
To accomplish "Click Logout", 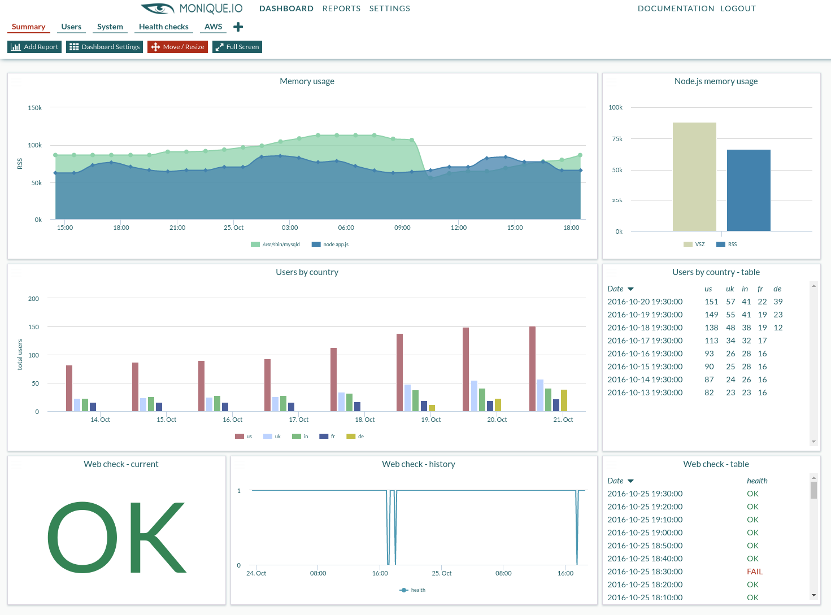I will [x=738, y=8].
